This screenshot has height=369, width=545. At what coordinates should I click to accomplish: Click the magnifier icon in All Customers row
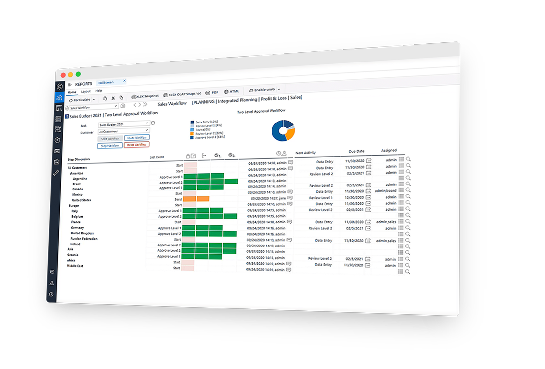pyautogui.click(x=409, y=159)
